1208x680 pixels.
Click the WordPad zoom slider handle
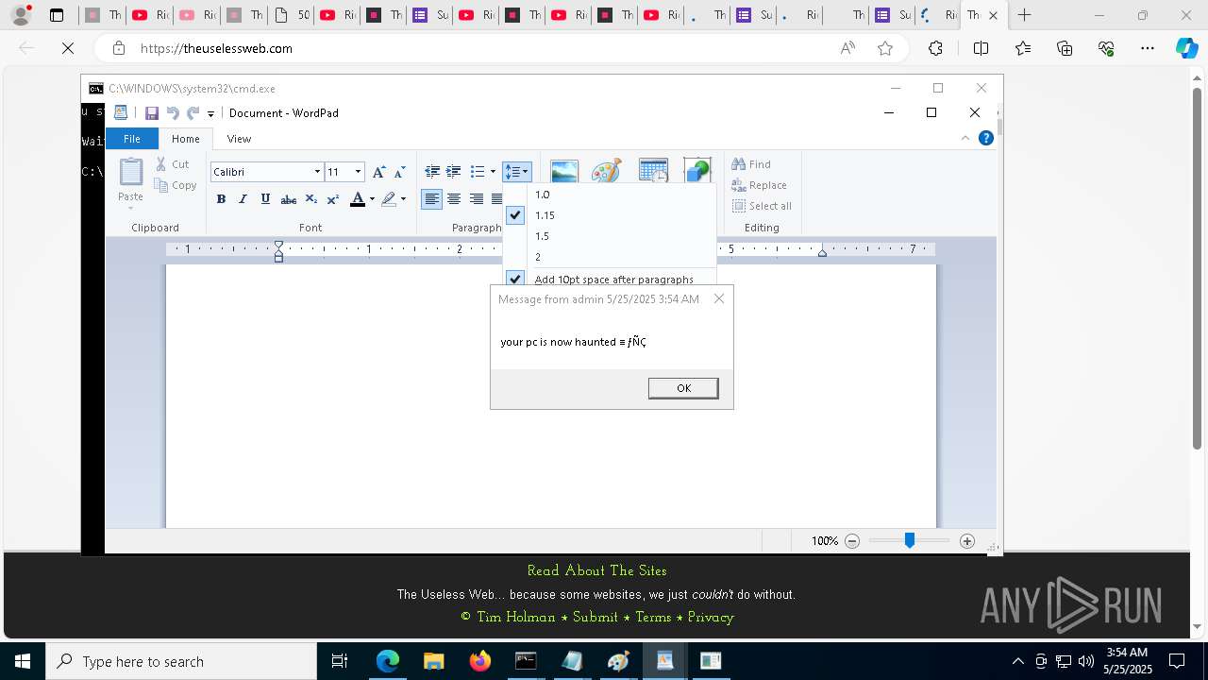[x=910, y=540]
